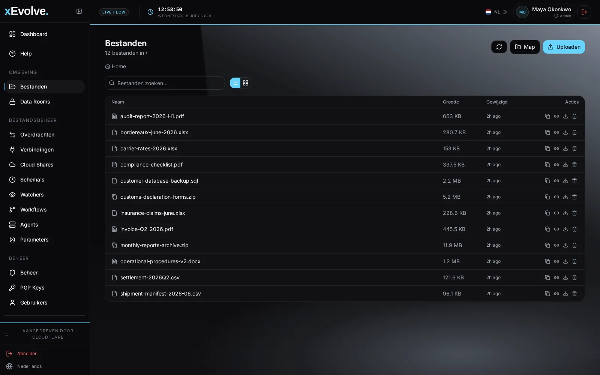600x375 pixels.
Task: Collapse the sidebar panel icon
Action: tap(79, 11)
